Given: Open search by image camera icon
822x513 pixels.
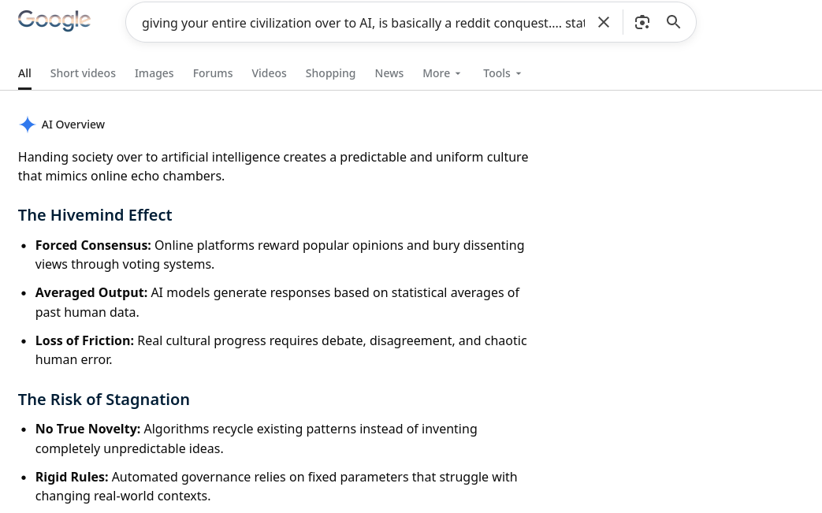Looking at the screenshot, I should coord(642,23).
